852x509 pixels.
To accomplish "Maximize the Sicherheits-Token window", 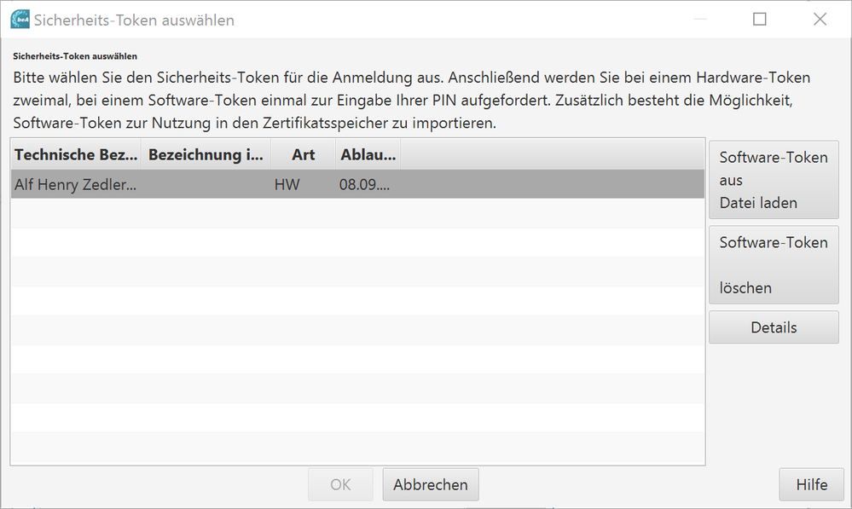I will click(x=760, y=20).
